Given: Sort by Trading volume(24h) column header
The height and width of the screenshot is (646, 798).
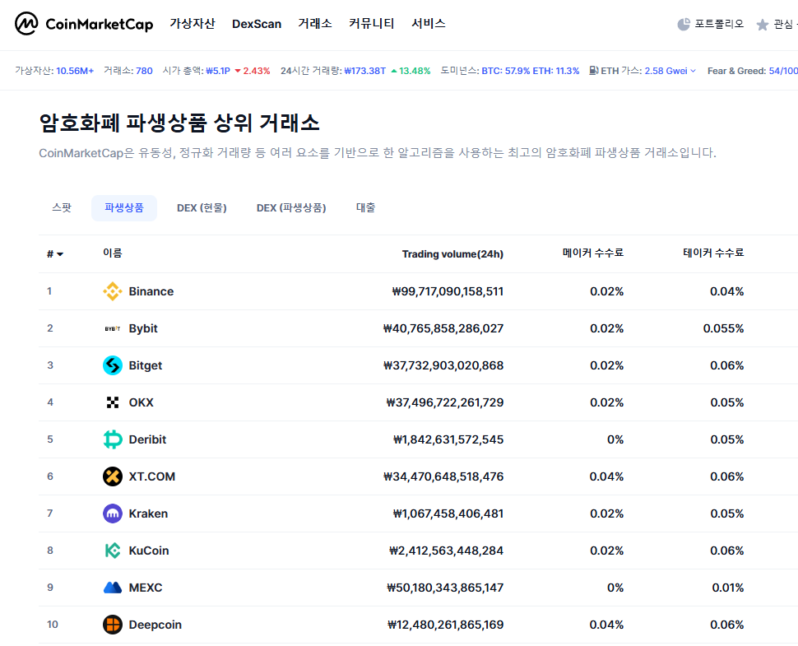Looking at the screenshot, I should [452, 254].
